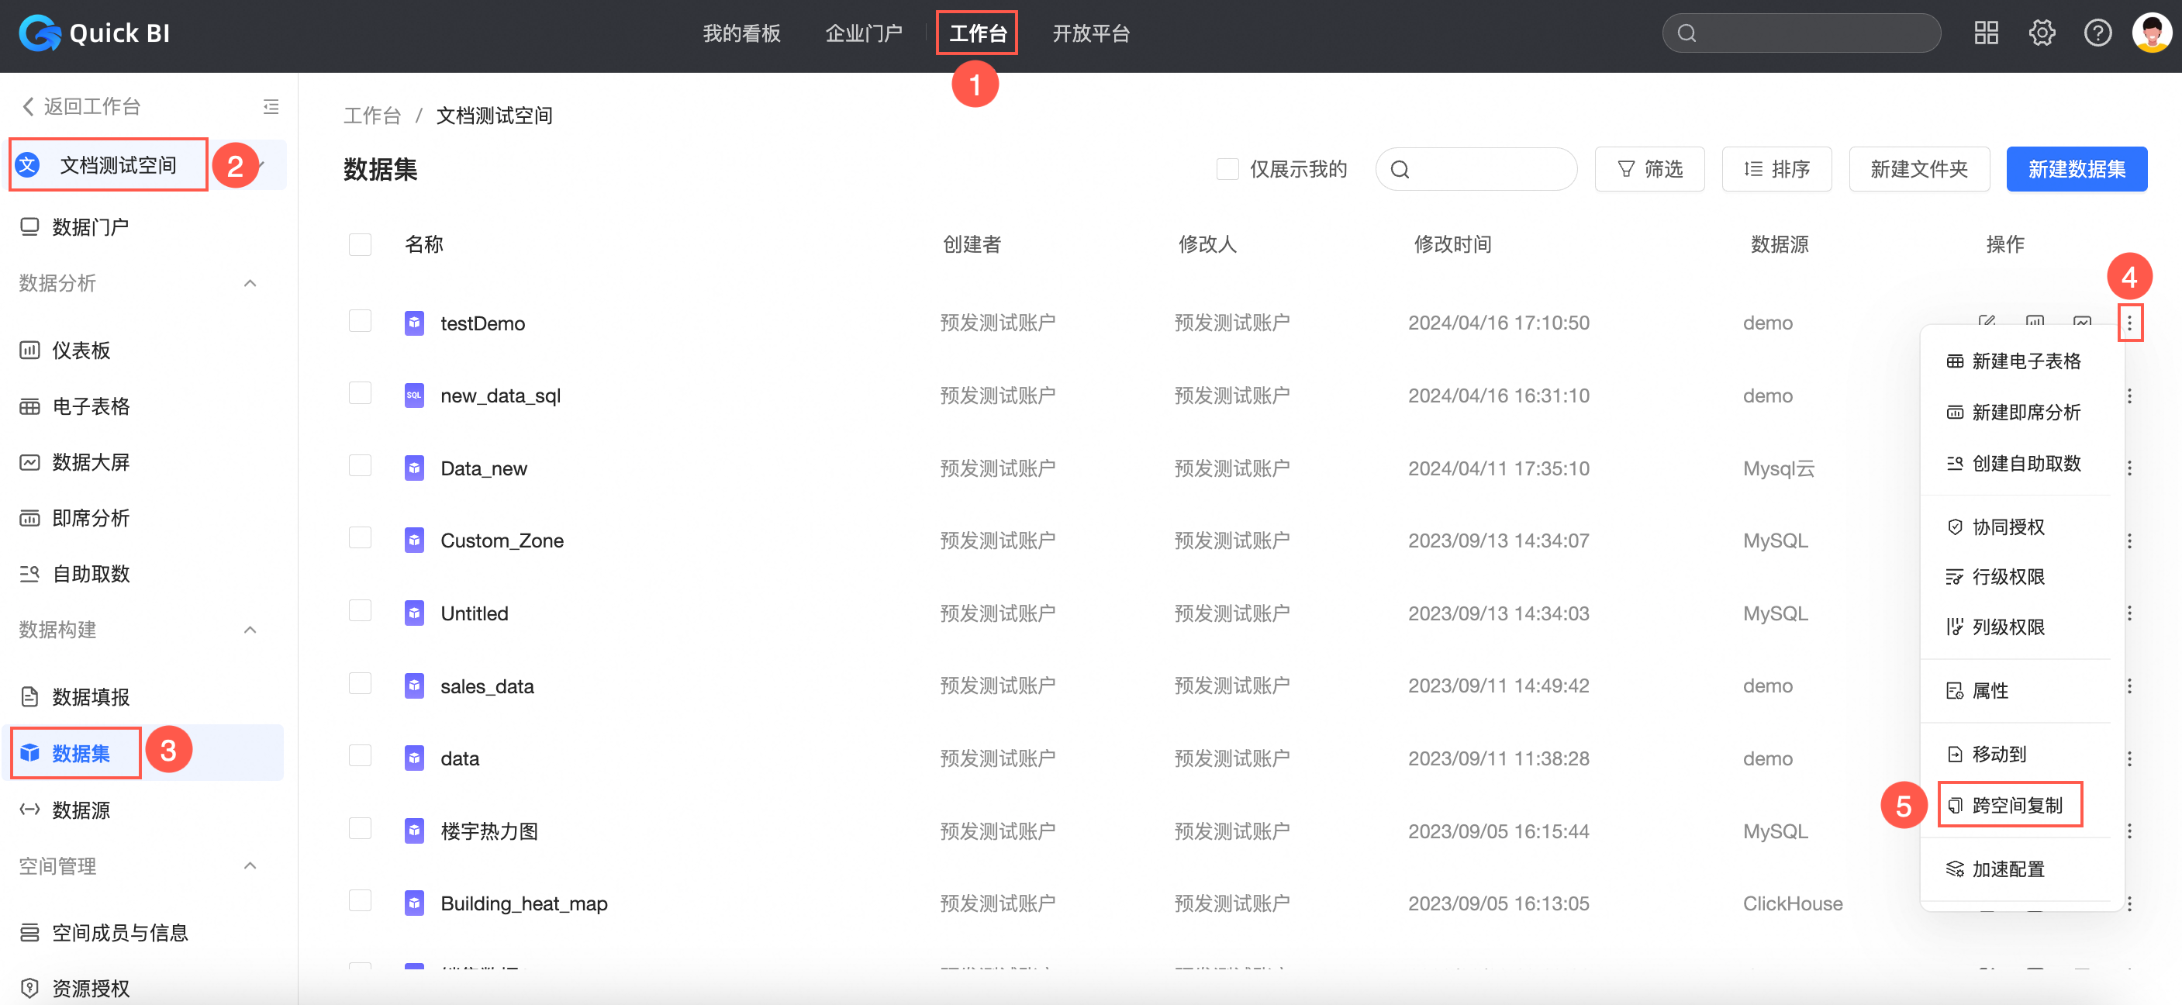Check the 仅展示我的 checkbox

point(1227,168)
